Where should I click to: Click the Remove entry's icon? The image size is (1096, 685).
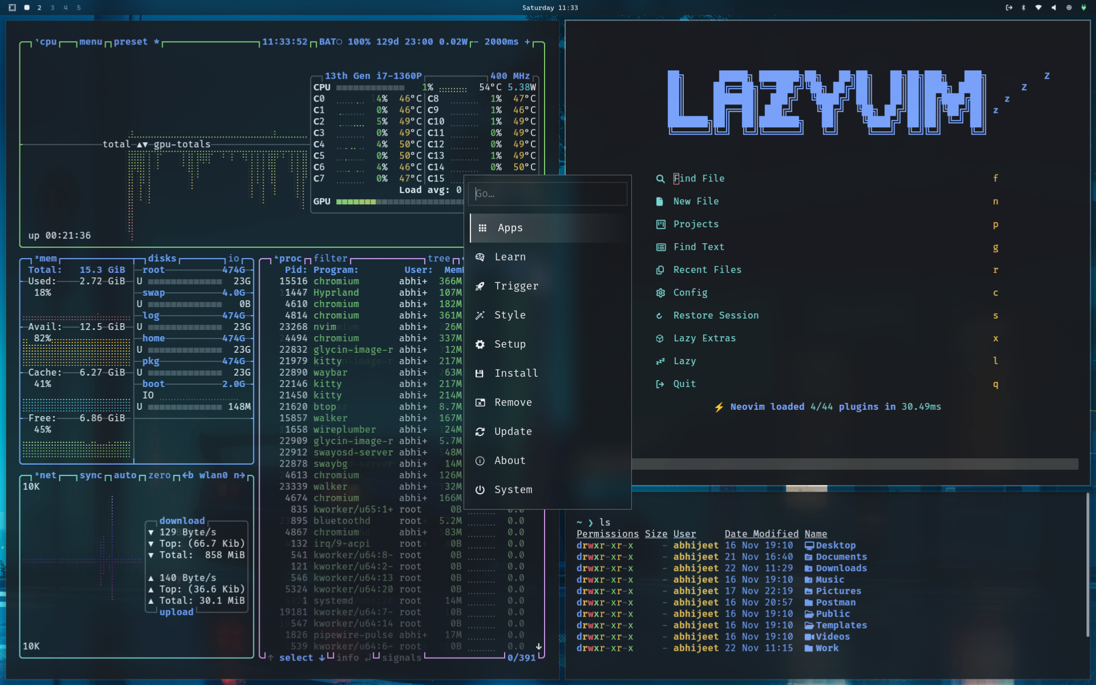click(480, 402)
